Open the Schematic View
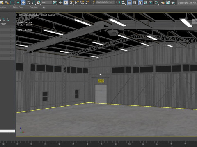The height and width of the screenshot is (147, 197). [x=151, y=2]
